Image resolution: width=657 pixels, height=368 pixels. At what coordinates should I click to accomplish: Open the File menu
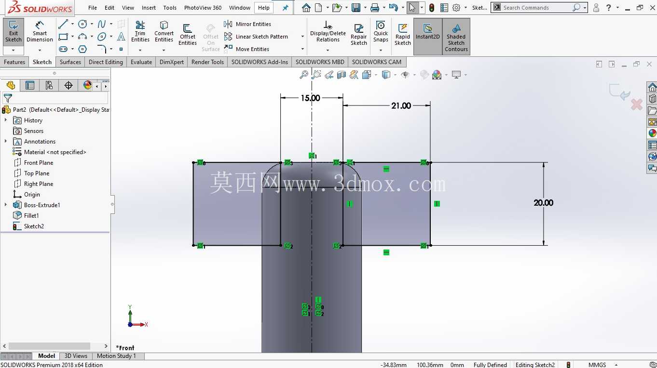coord(93,8)
